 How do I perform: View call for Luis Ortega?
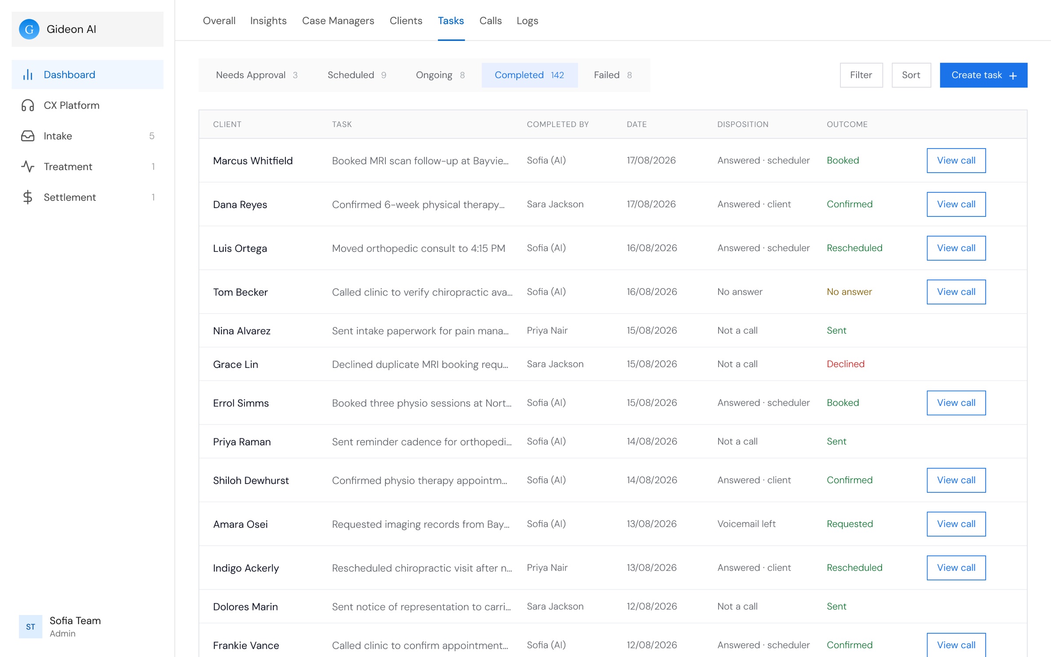[x=956, y=248]
